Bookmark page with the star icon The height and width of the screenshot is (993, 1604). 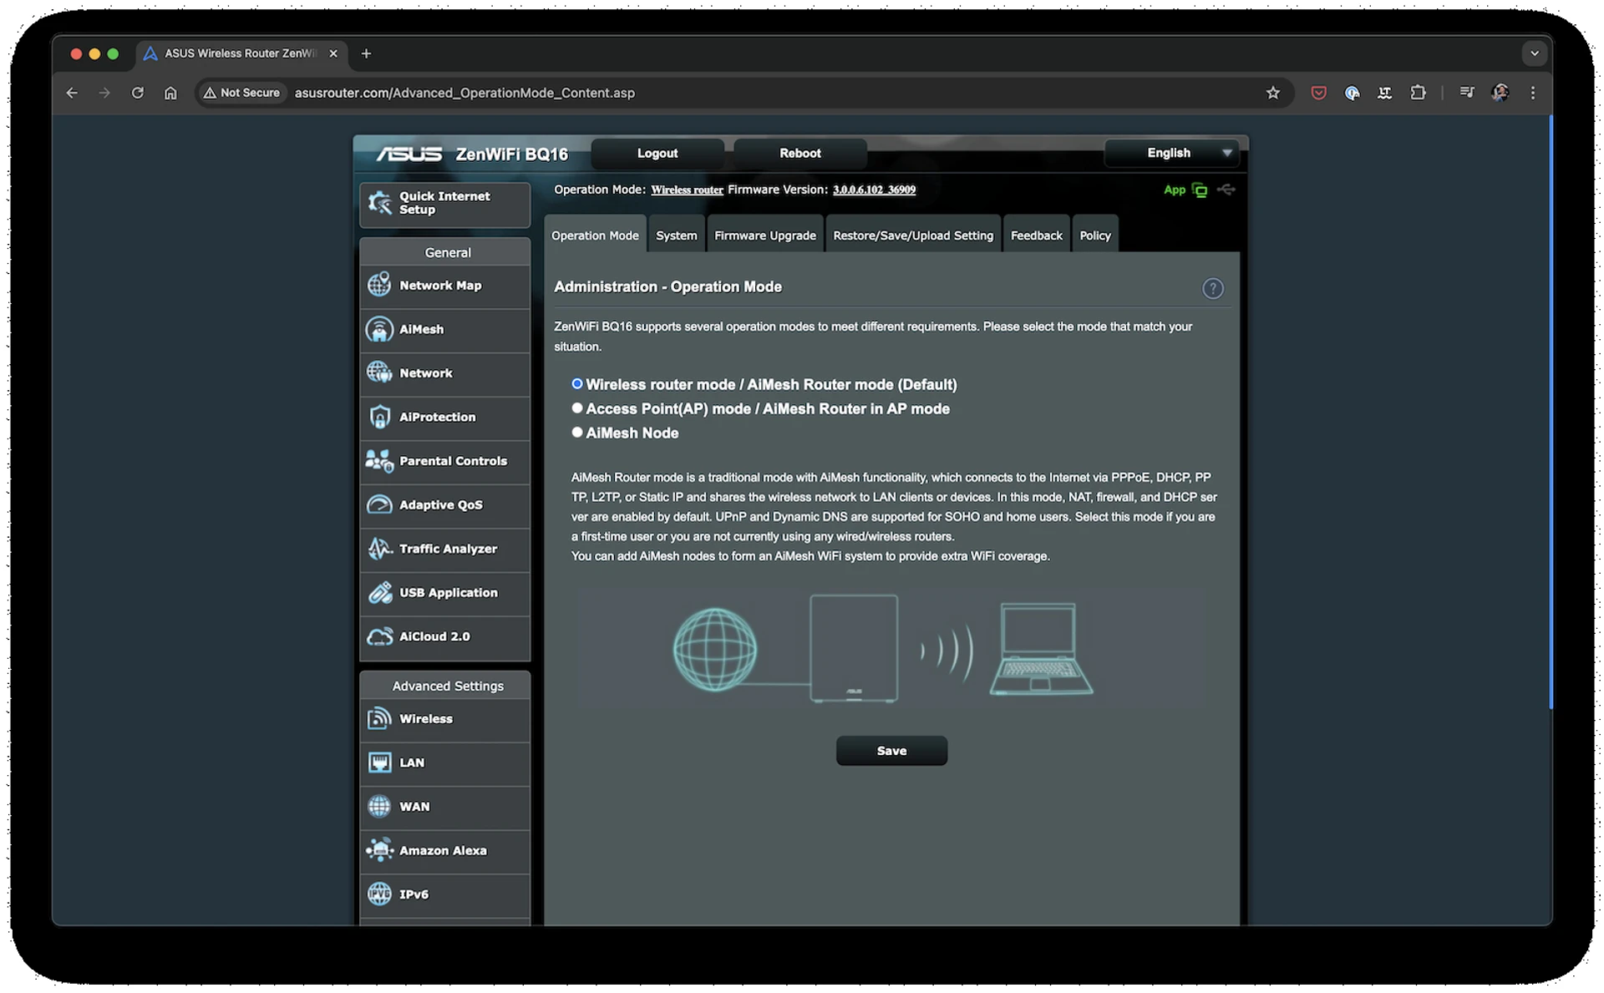click(1272, 93)
